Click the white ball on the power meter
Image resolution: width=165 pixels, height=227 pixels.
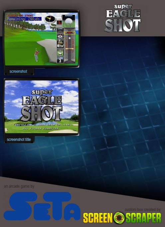pyautogui.click(x=70, y=38)
